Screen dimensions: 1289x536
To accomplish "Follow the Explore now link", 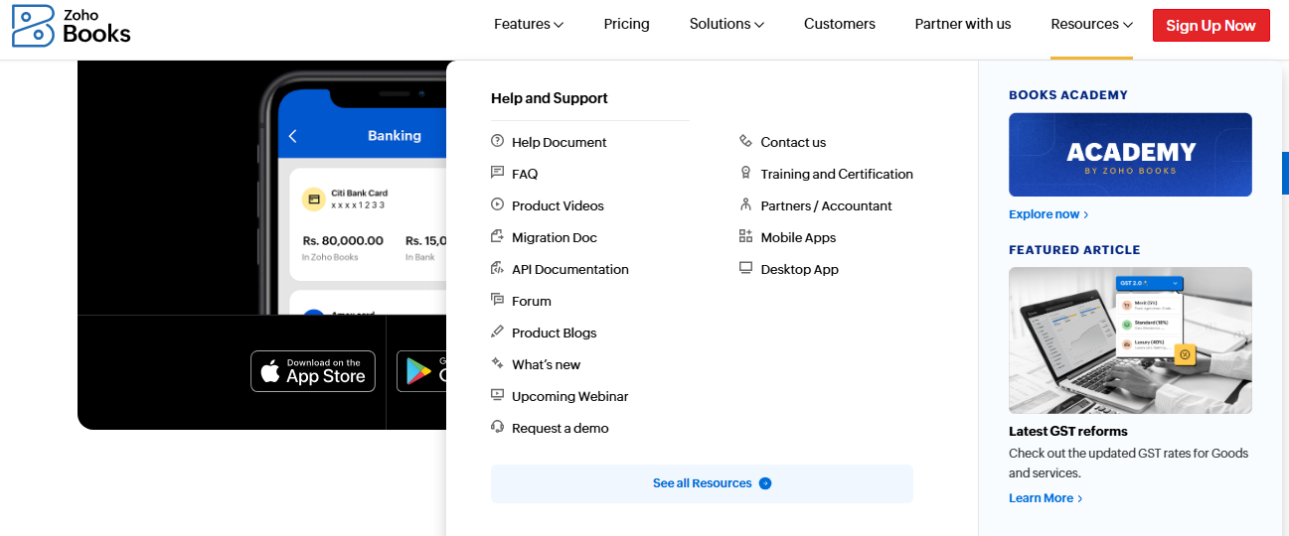I will (x=1048, y=214).
